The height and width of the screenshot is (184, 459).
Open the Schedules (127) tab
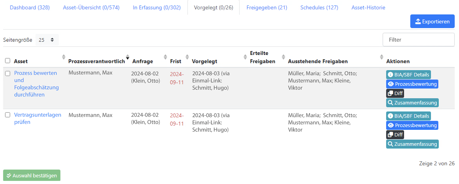[319, 7]
